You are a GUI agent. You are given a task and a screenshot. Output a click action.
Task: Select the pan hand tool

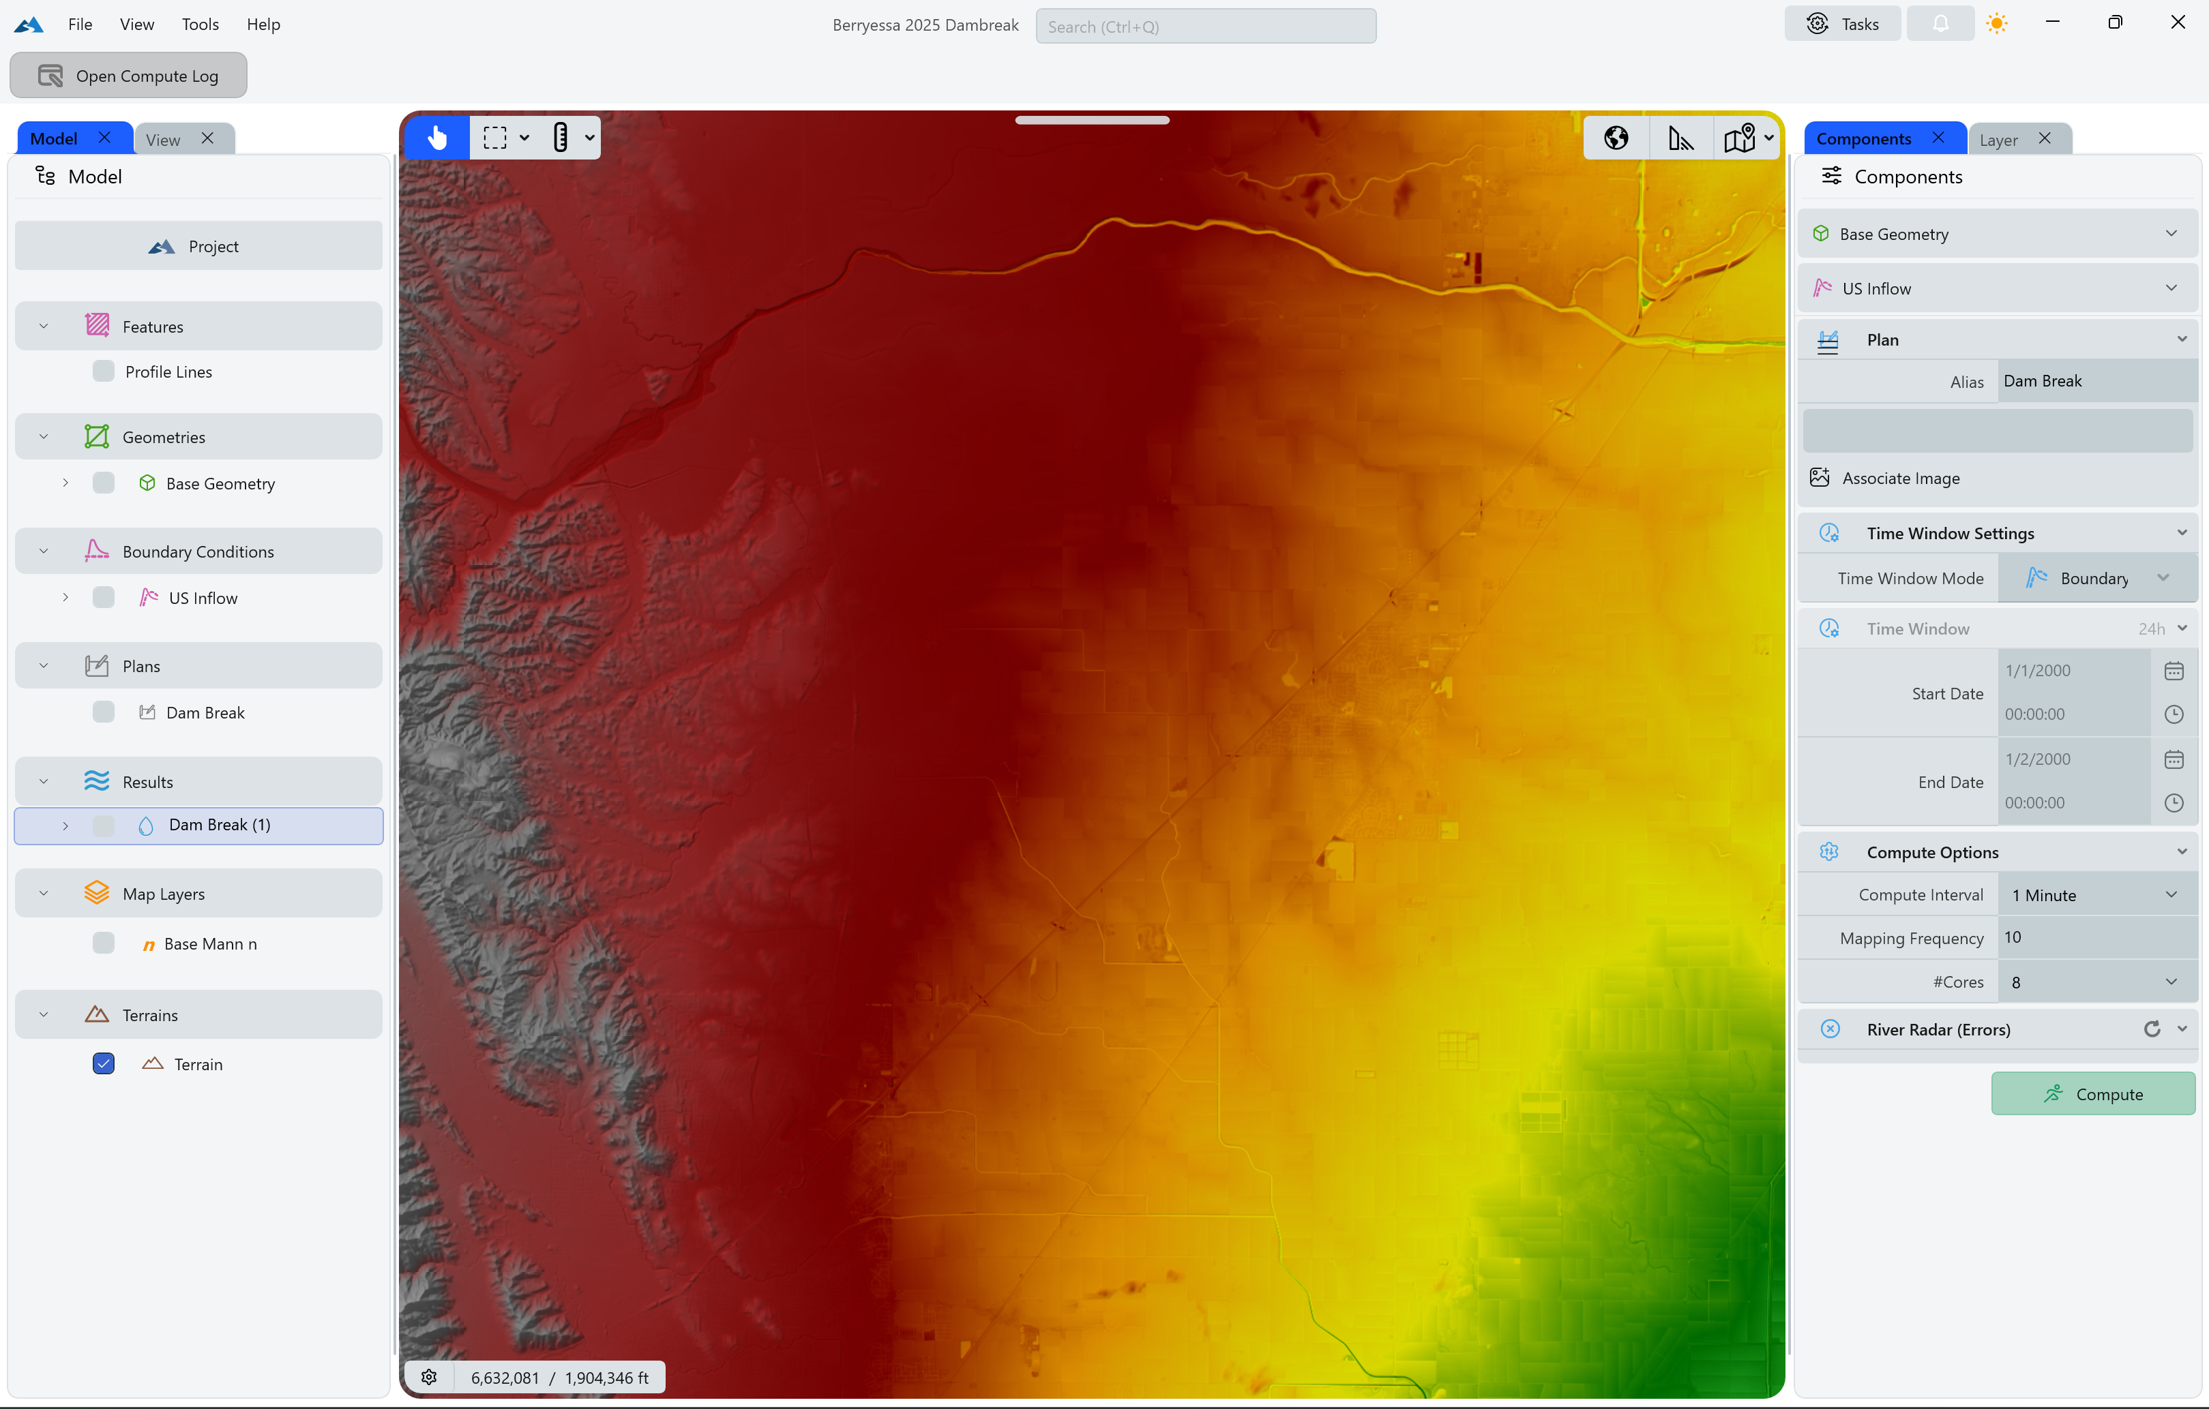(436, 138)
